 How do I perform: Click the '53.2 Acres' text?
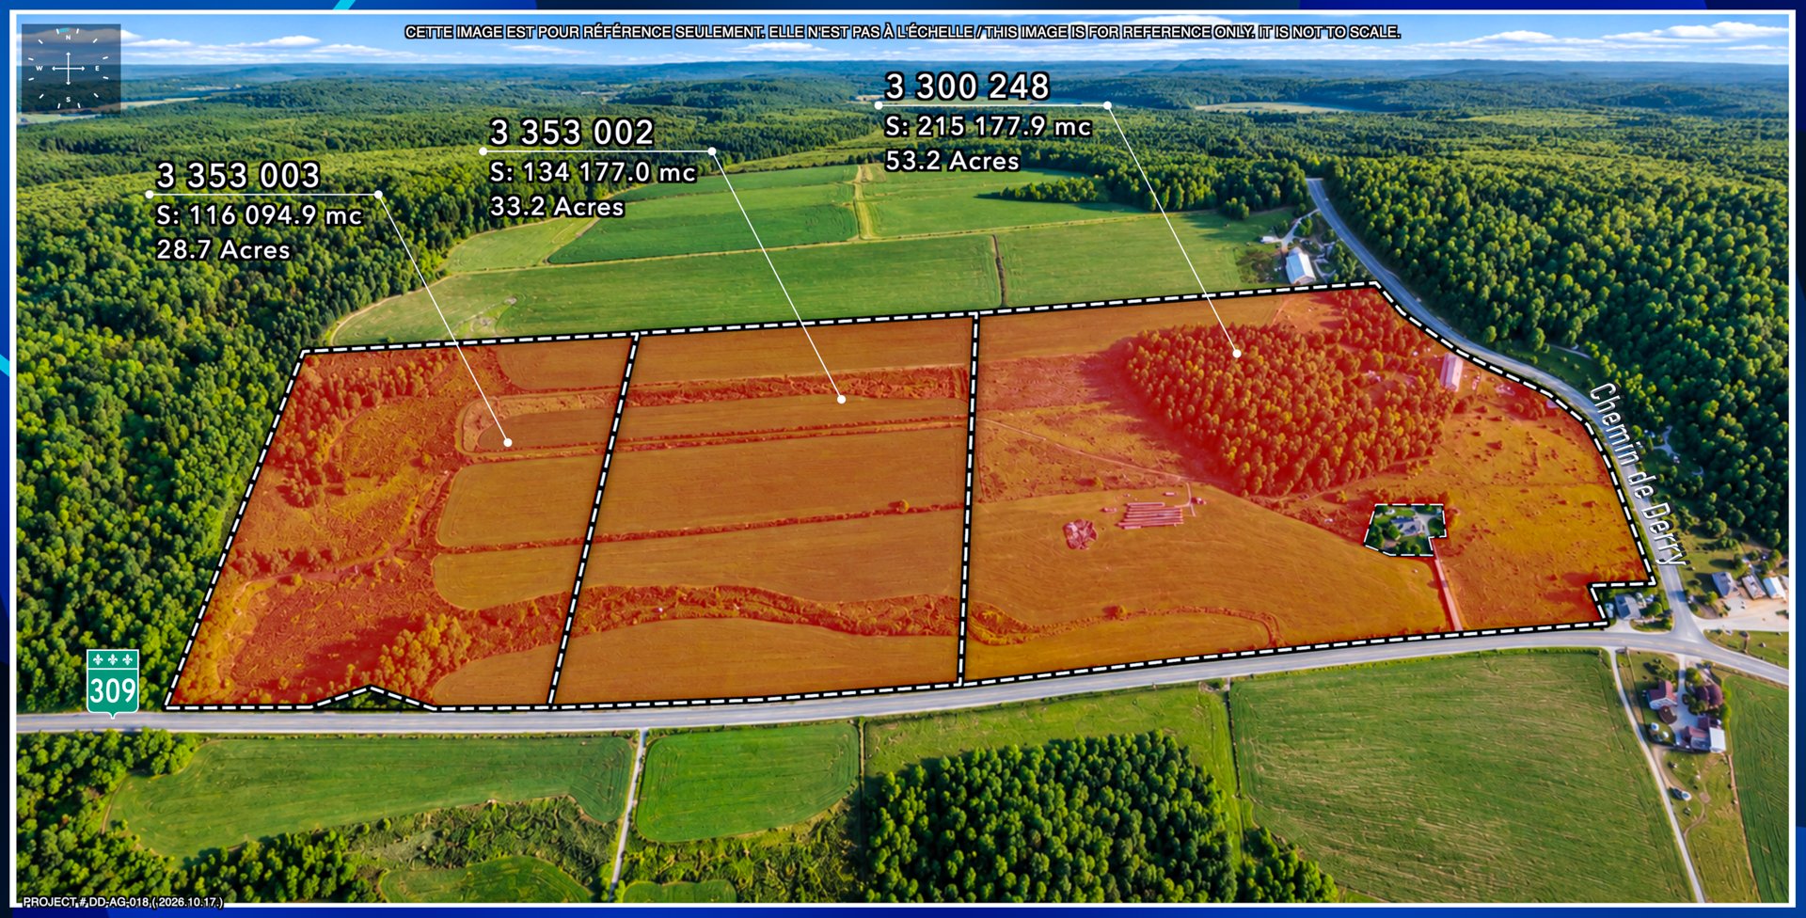pyautogui.click(x=952, y=161)
